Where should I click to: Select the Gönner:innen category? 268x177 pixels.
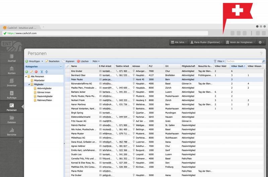tap(44, 92)
